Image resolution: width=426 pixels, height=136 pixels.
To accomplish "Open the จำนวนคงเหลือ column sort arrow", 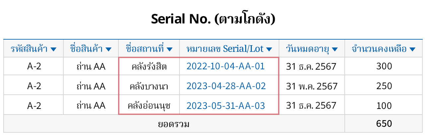I will tap(412, 50).
